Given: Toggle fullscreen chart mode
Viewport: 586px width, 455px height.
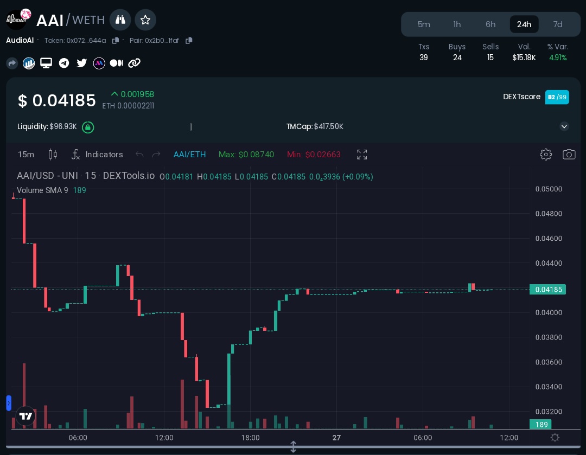Looking at the screenshot, I should (x=362, y=154).
